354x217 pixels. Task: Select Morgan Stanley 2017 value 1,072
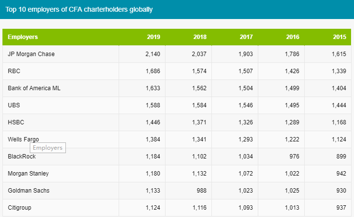246,174
